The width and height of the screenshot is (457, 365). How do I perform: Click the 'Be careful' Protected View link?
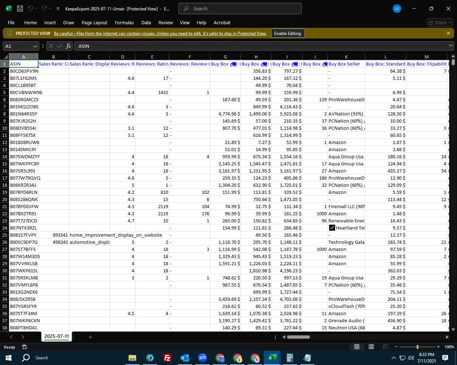160,34
